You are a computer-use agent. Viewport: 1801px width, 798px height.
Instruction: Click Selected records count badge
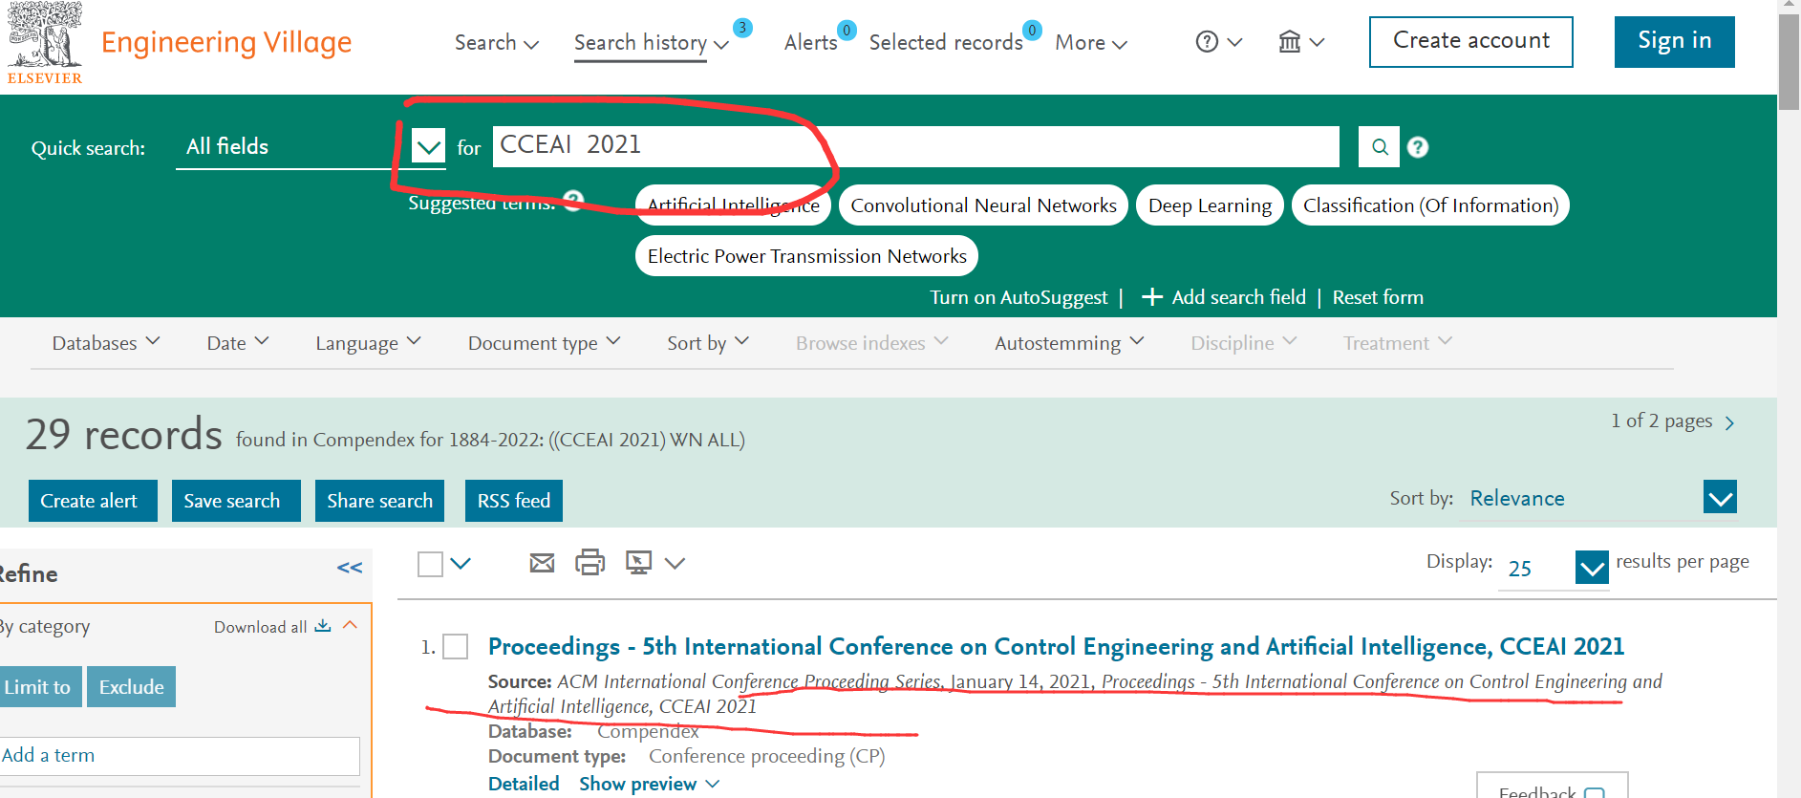[x=1032, y=31]
